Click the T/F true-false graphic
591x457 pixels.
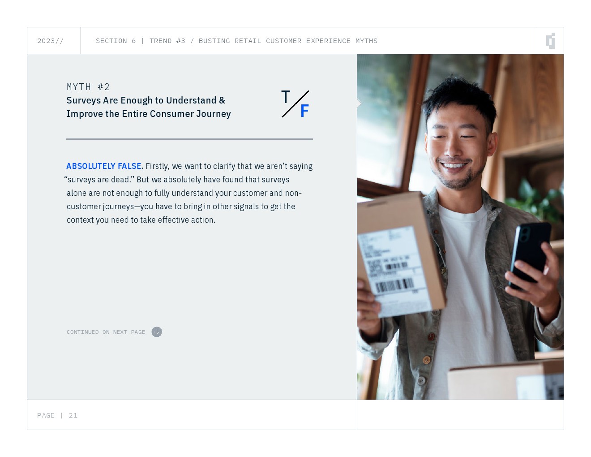tap(295, 104)
